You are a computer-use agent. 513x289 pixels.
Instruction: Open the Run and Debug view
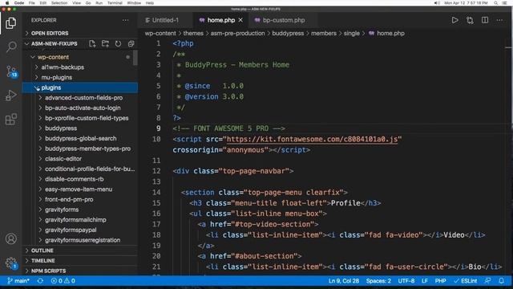point(10,95)
